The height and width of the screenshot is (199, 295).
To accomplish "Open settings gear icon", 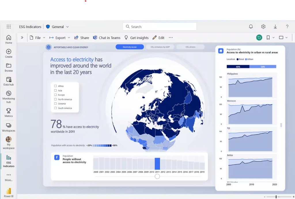I will click(263, 26).
